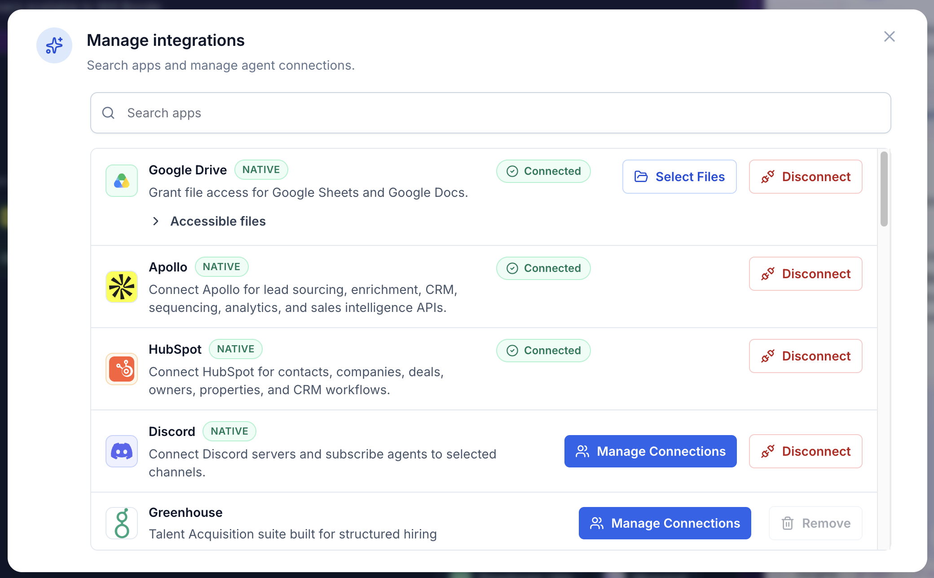Viewport: 934px width, 578px height.
Task: Click the NATIVE badge beside HubSpot
Action: (236, 349)
